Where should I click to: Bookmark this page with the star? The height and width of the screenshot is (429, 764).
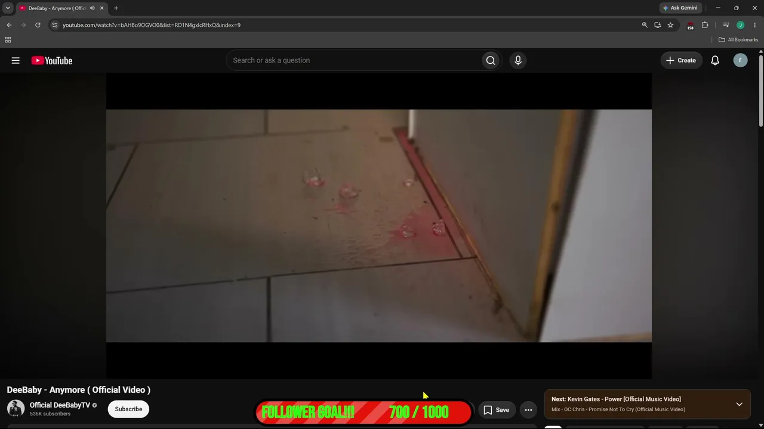(x=670, y=25)
